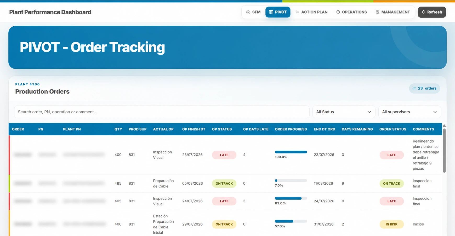The image size is (455, 236).
Task: Open the SFM tab
Action: click(253, 12)
